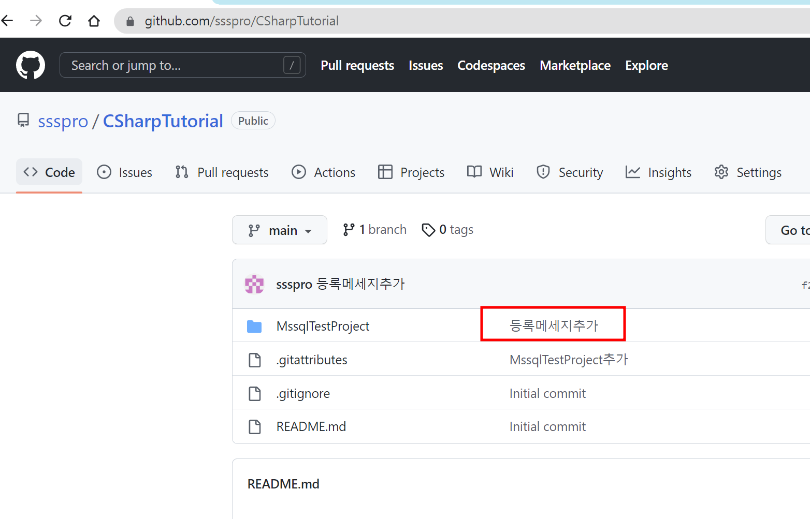Open commit message MssqlTestProject추가
The image size is (810, 519).
(x=569, y=360)
